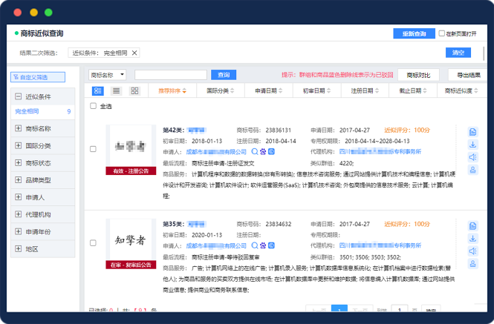Open the 商标名称 search type dropdown

coord(107,75)
